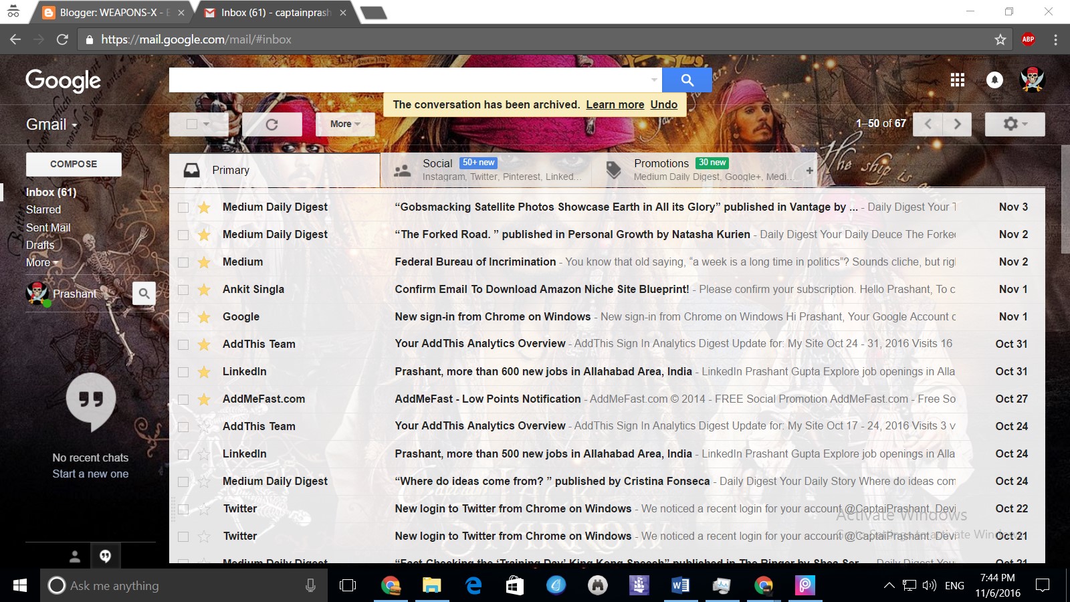
Task: Open Microsoft Edge from taskbar
Action: (473, 586)
